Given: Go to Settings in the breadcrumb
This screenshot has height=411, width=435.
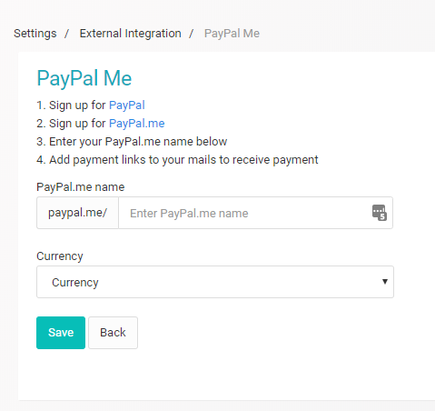Looking at the screenshot, I should click(35, 34).
